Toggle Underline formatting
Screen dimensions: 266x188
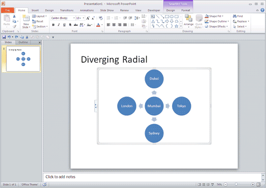click(x=64, y=25)
